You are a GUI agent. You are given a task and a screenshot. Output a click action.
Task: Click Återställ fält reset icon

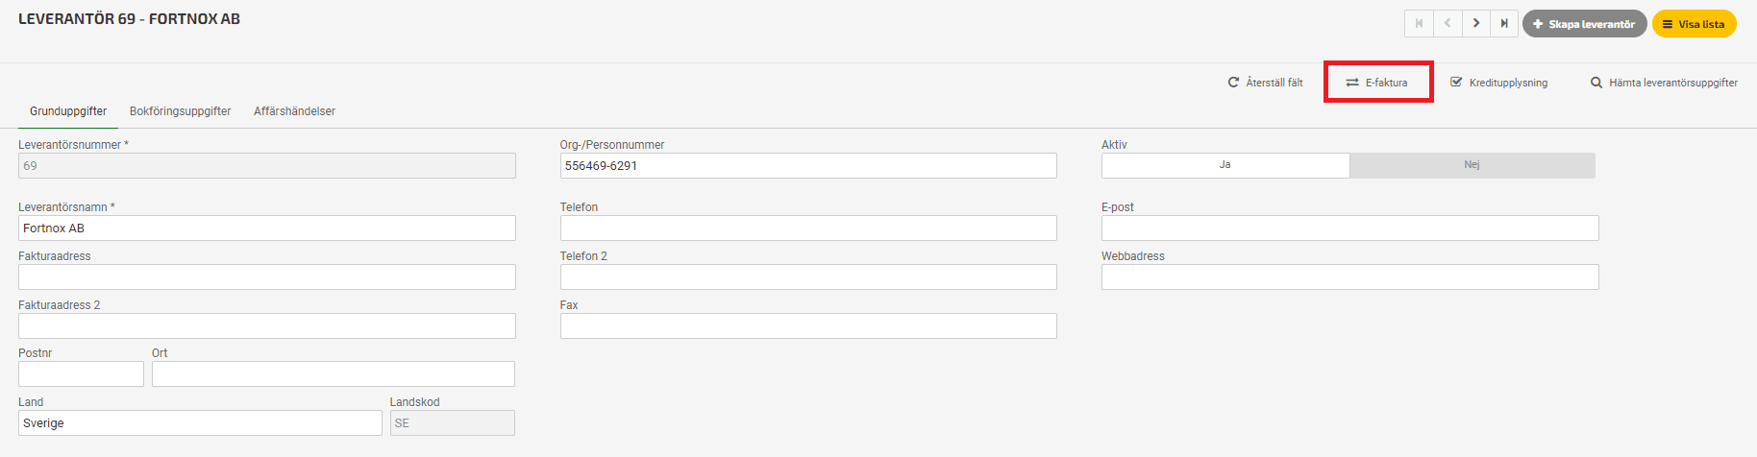coord(1233,83)
